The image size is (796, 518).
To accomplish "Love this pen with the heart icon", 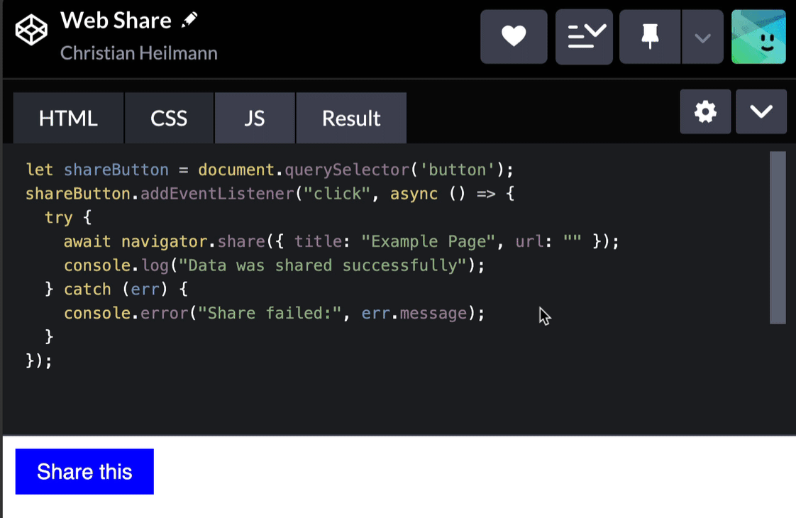I will coord(514,37).
